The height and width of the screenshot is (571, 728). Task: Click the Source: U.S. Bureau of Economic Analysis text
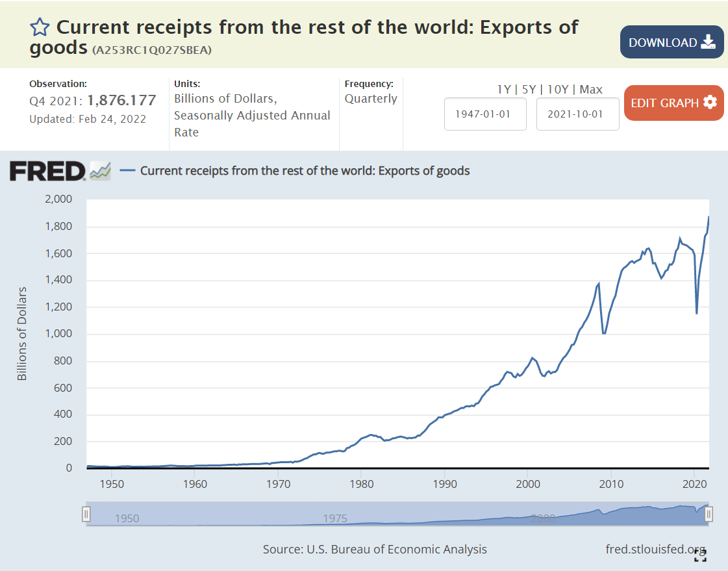tap(375, 549)
